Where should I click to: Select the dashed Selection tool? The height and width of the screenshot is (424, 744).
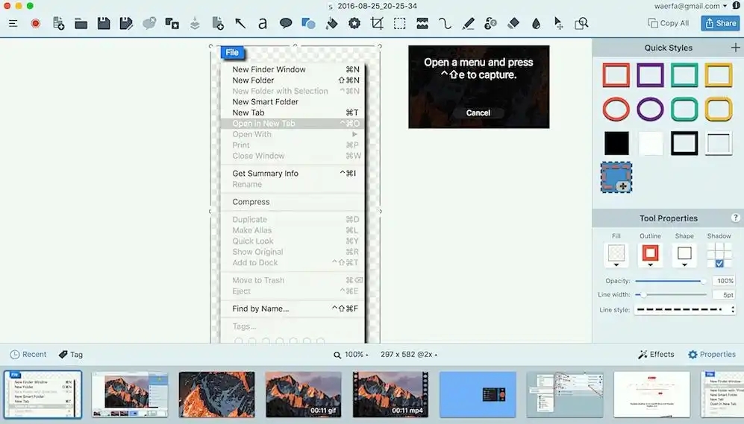399,23
